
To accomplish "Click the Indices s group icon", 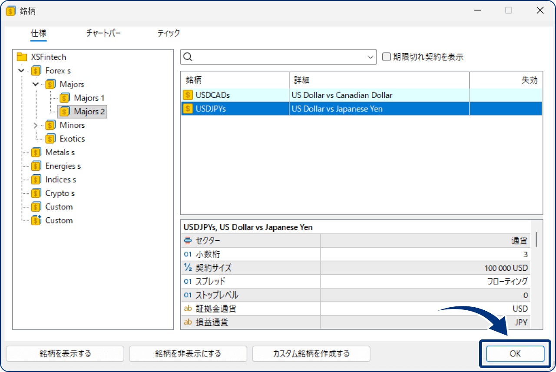I will tap(36, 179).
